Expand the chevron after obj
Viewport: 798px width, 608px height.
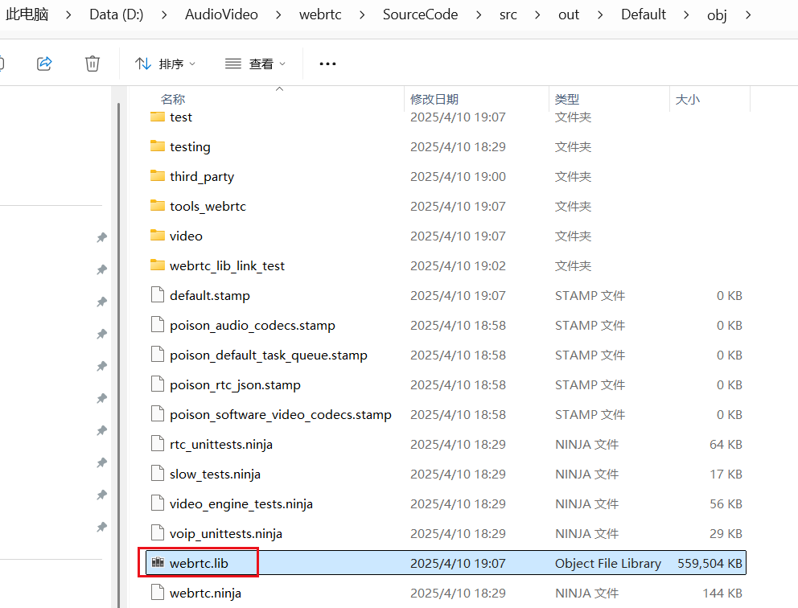click(747, 14)
